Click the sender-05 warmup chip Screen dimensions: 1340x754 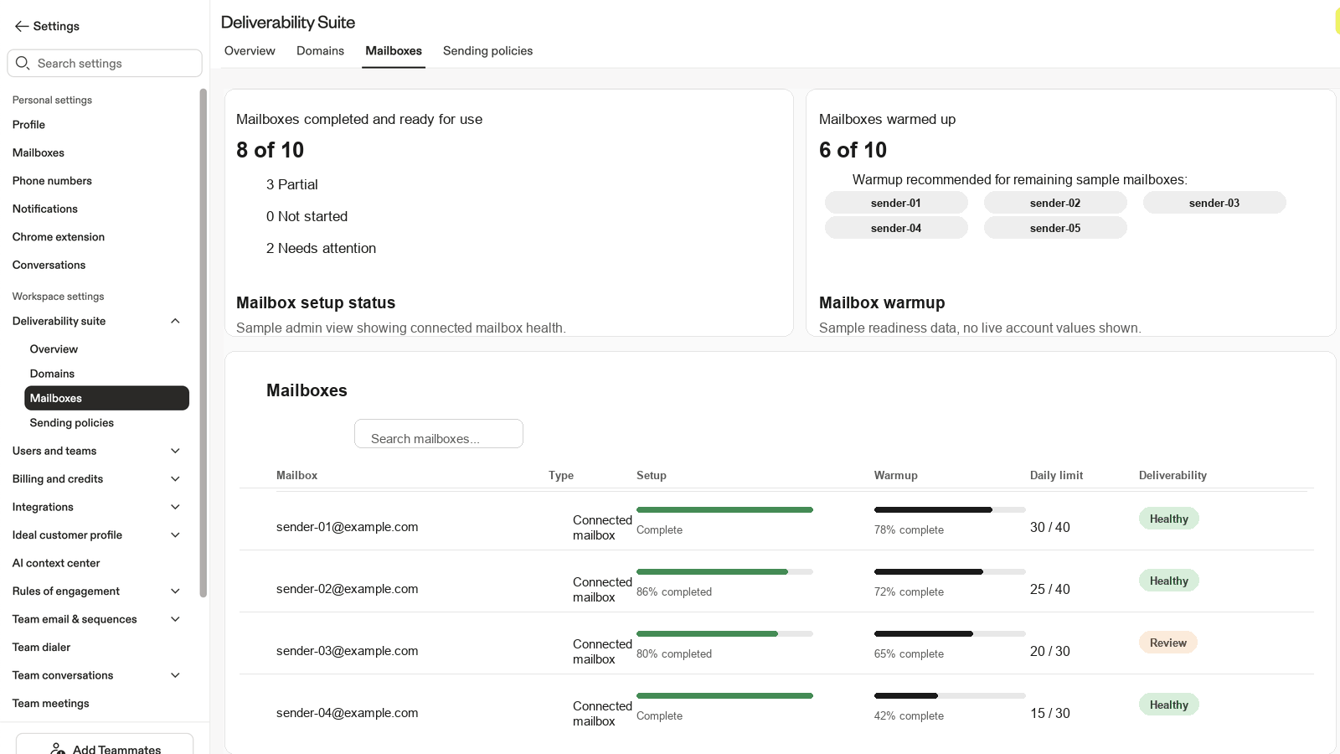click(1055, 228)
